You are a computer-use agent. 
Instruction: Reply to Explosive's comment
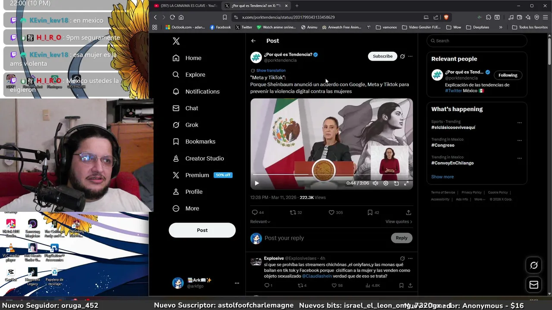(x=268, y=285)
